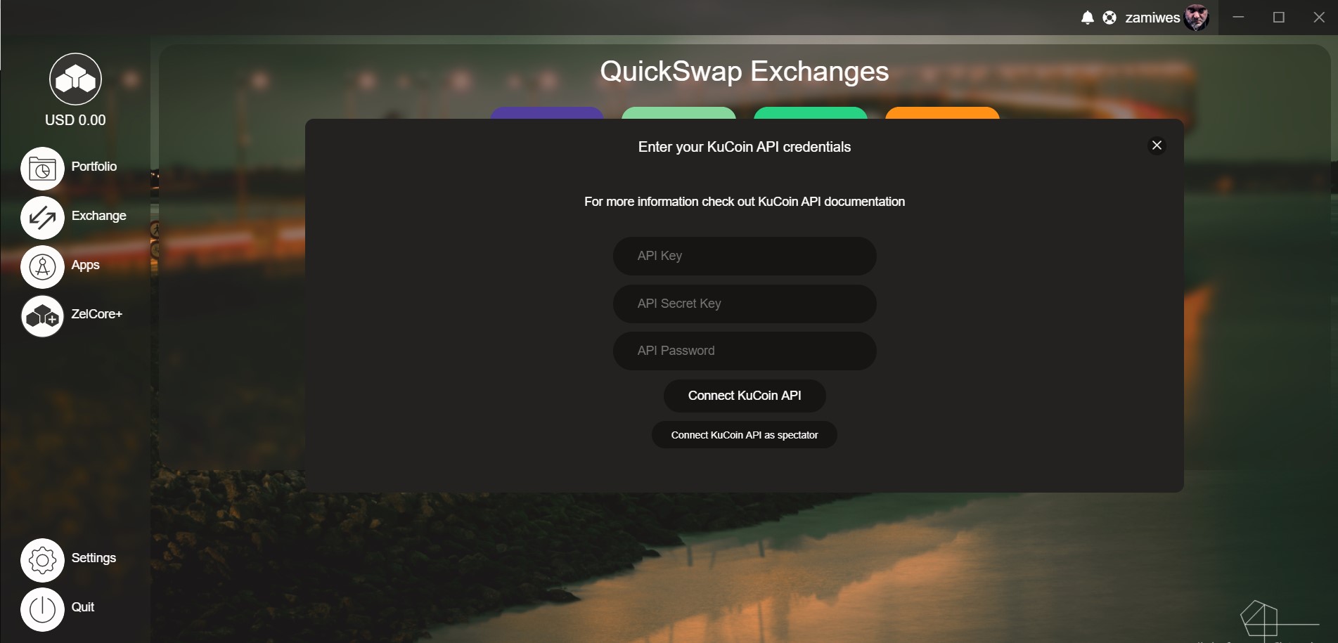Focus the API Secret Key field

(x=745, y=304)
